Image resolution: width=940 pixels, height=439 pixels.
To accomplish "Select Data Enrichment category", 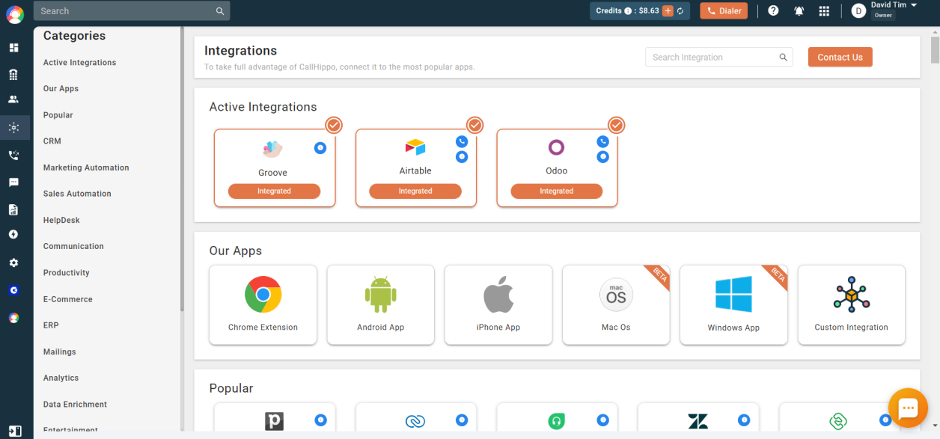I will point(75,405).
